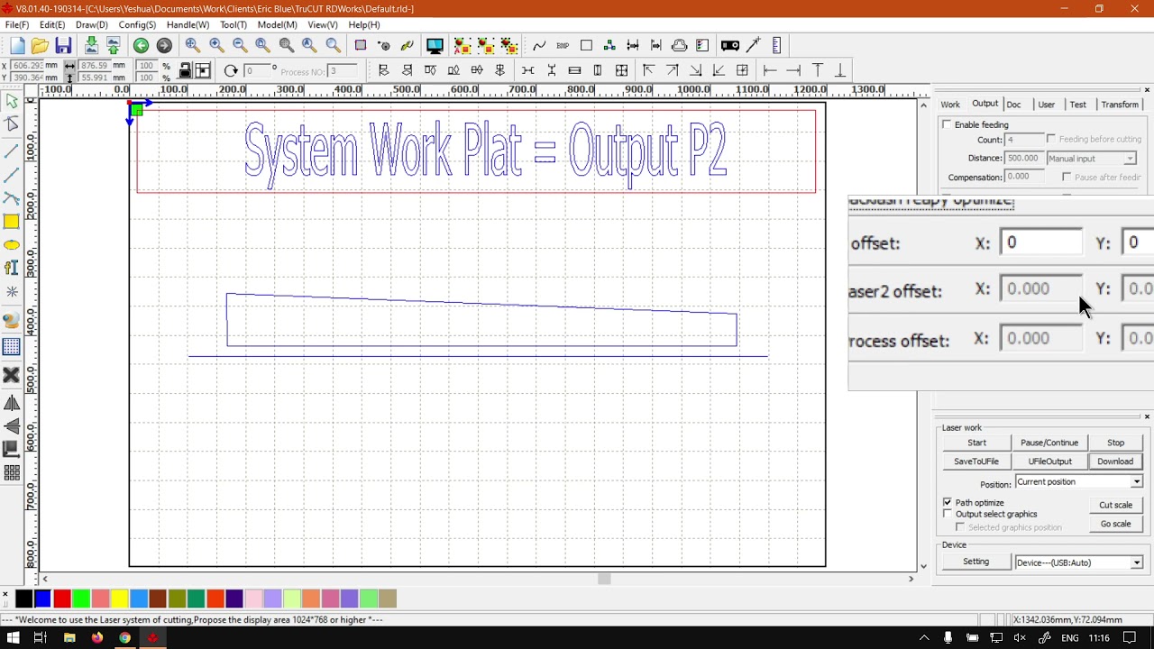Screen dimensions: 1154x649
Task: Pick the yellow Ellipse tool
Action: pyautogui.click(x=12, y=245)
